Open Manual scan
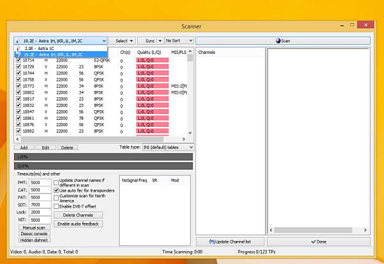 35,227
